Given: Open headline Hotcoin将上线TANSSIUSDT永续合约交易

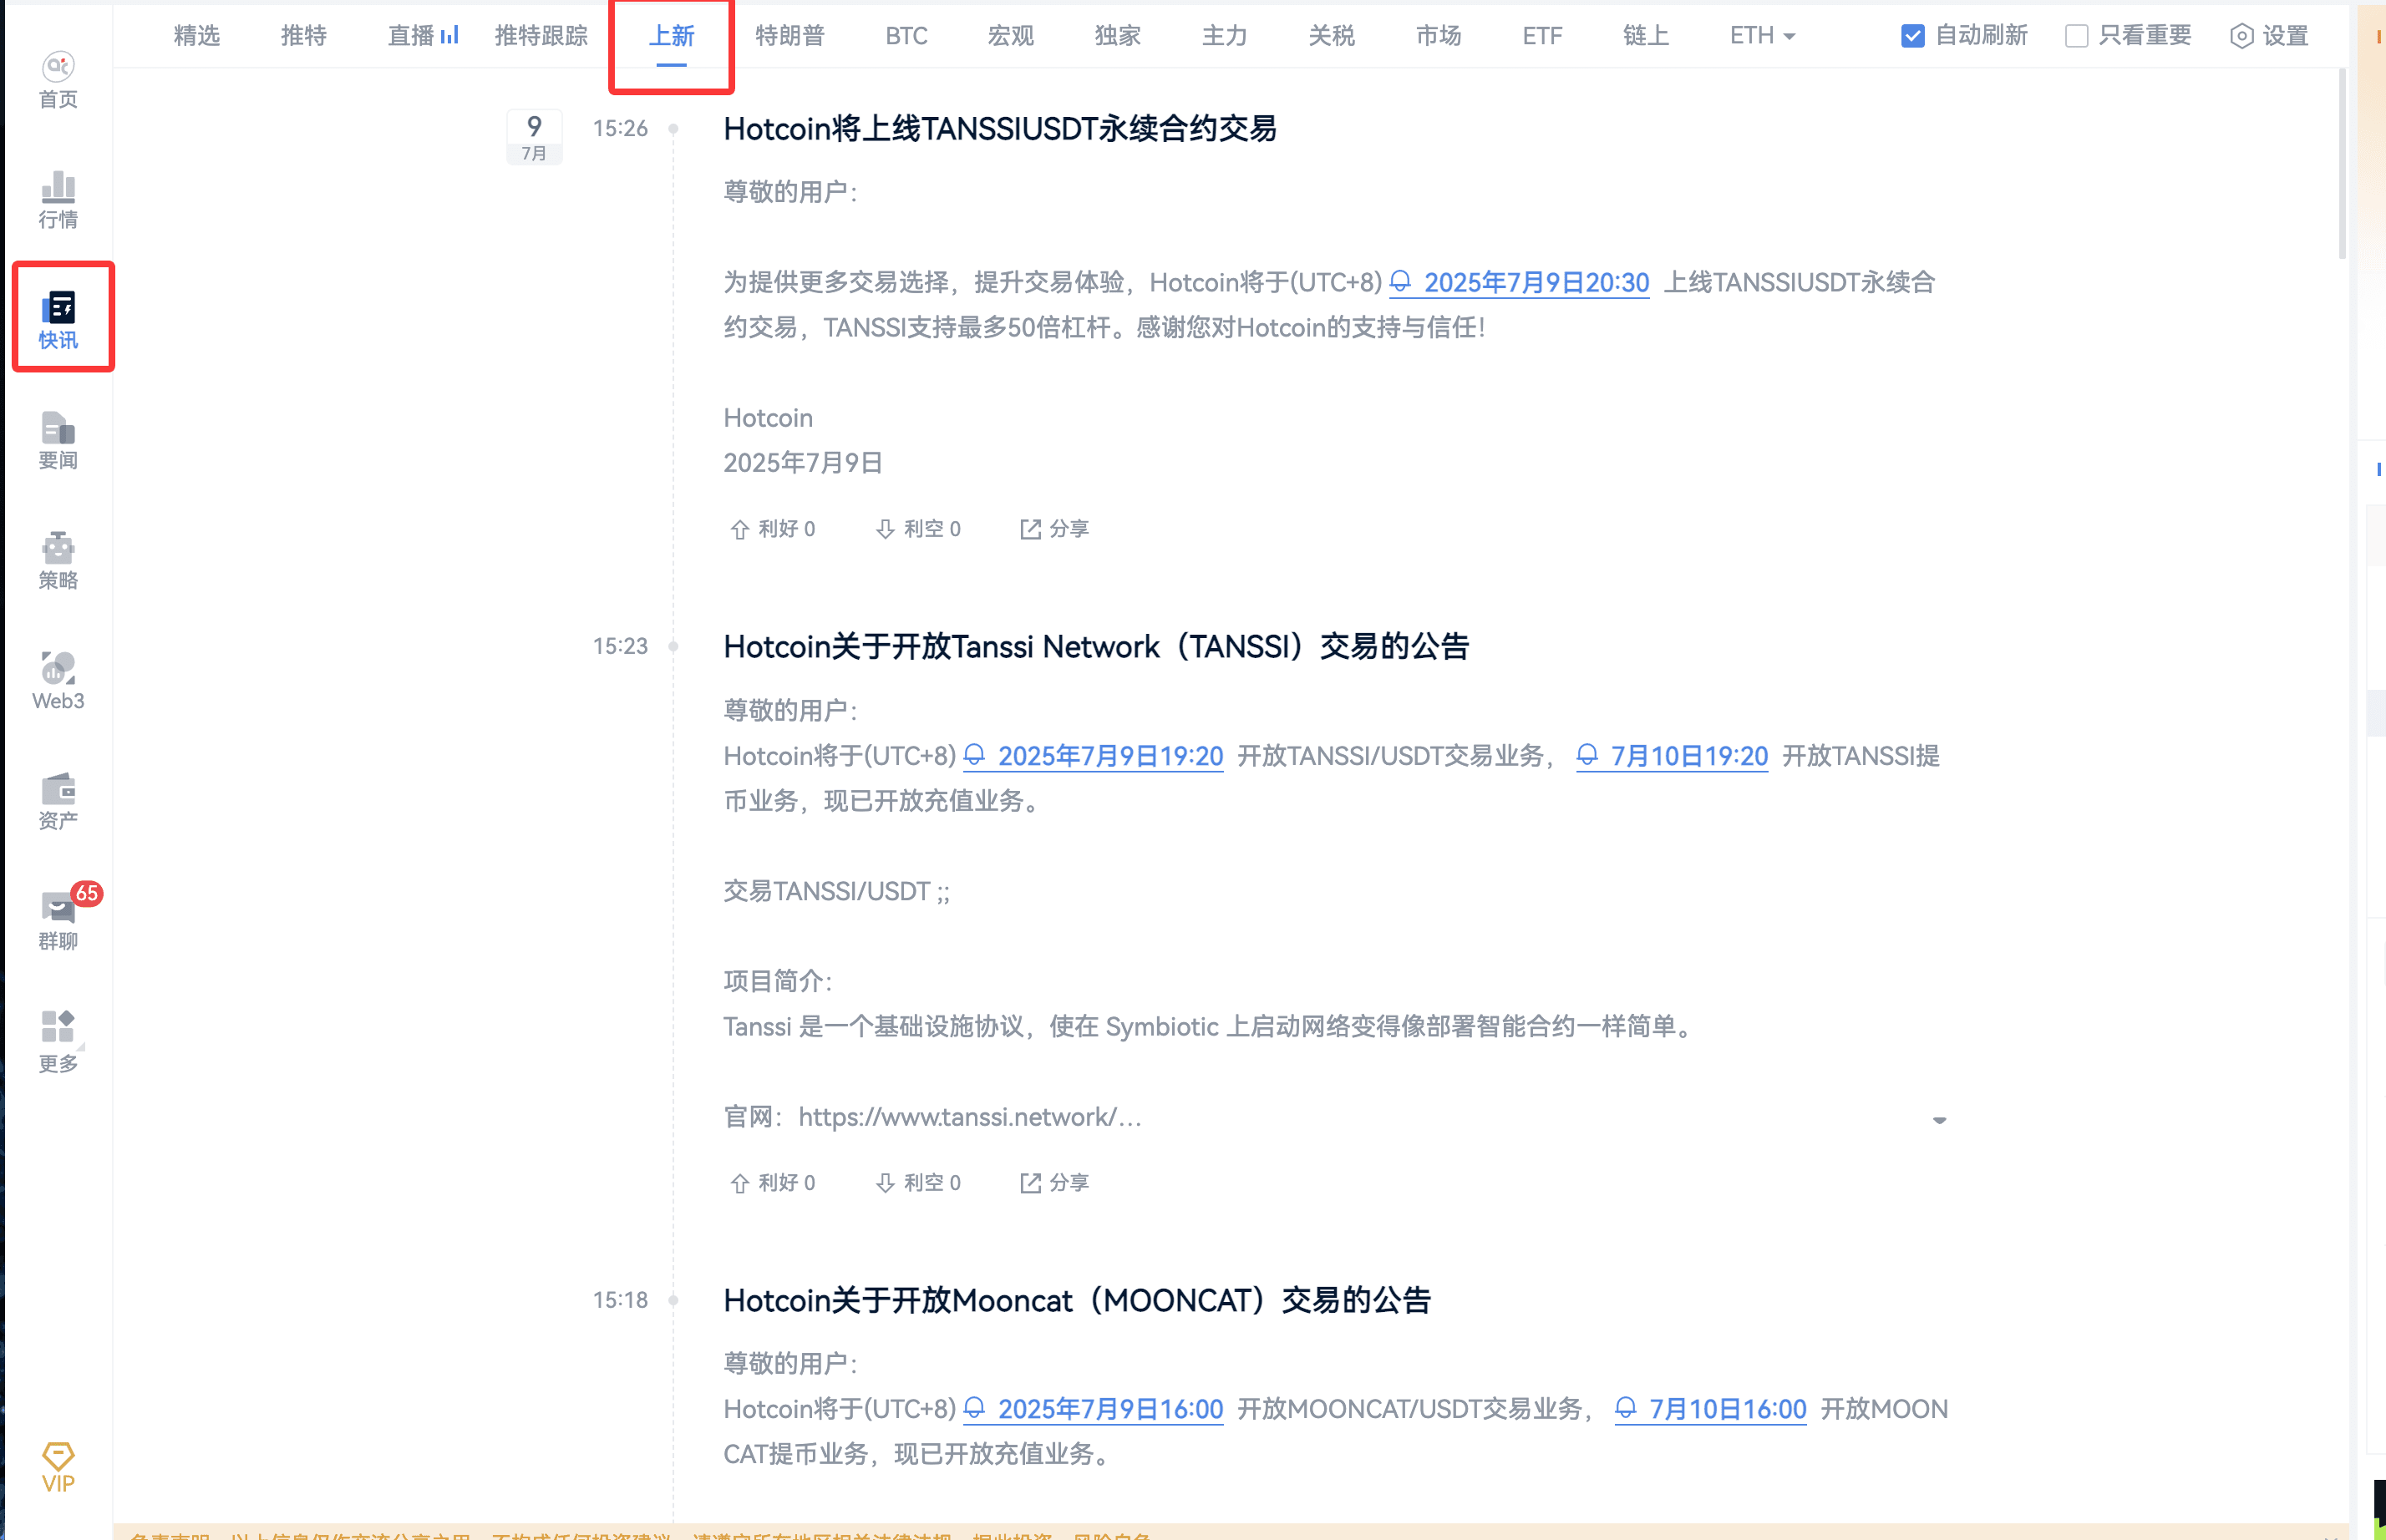Looking at the screenshot, I should click(x=999, y=129).
